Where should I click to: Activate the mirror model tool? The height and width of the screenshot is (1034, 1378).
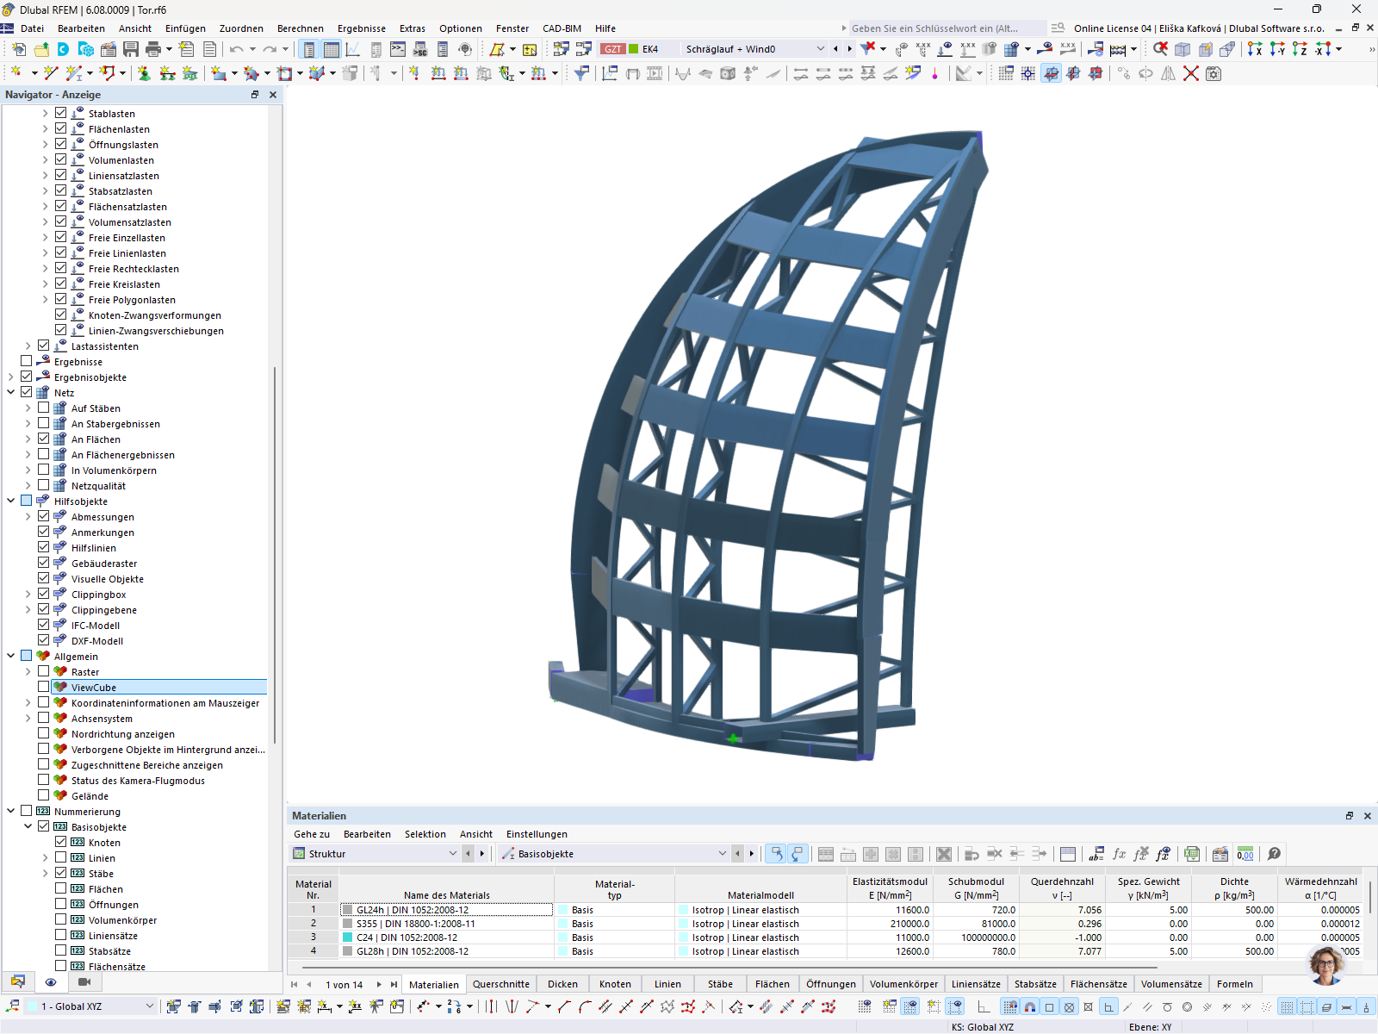click(x=1168, y=74)
